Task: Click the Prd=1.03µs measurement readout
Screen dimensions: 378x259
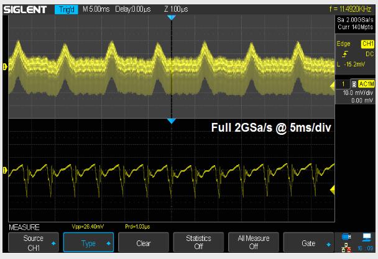Action: pos(137,227)
